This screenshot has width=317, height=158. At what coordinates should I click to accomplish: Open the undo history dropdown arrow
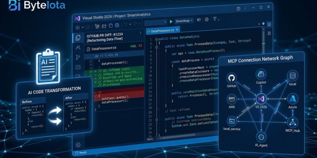point(130,24)
